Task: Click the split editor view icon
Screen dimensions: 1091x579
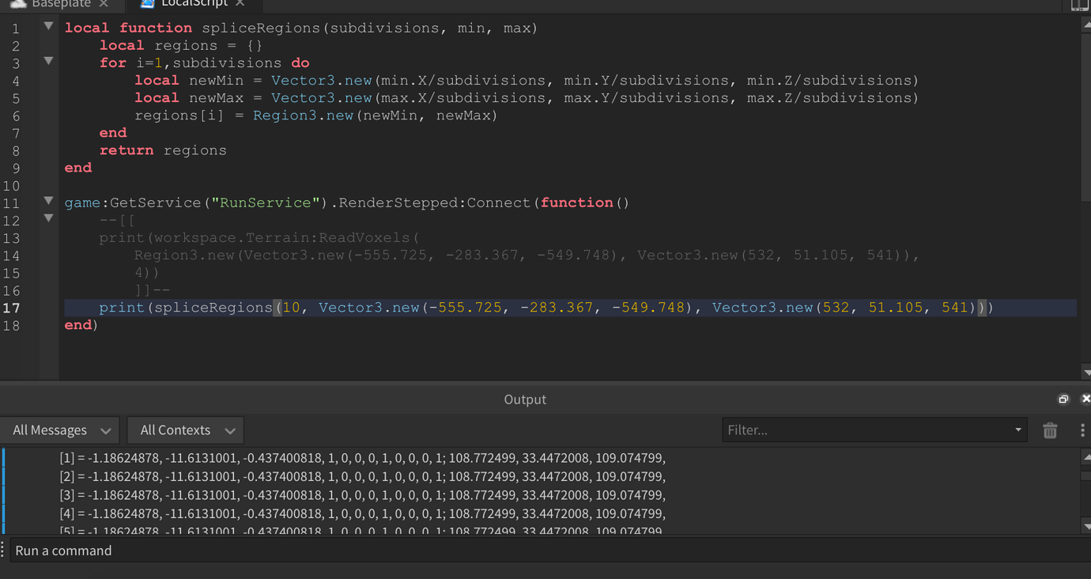Action: tap(1080, 5)
